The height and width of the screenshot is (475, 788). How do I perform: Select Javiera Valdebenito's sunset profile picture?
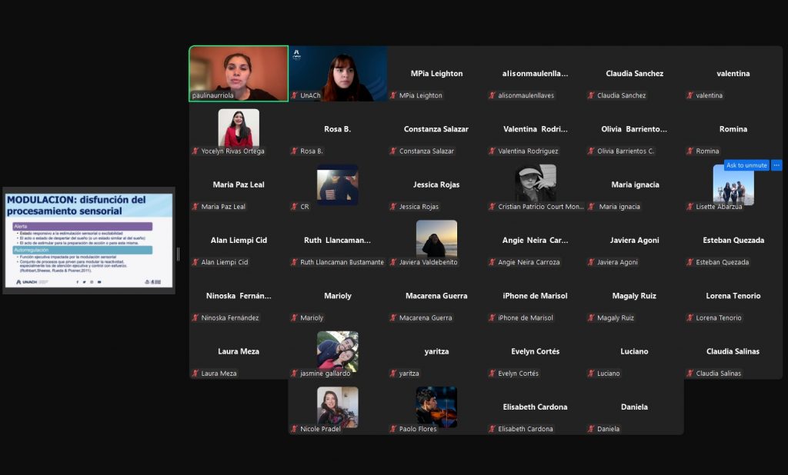(436, 238)
